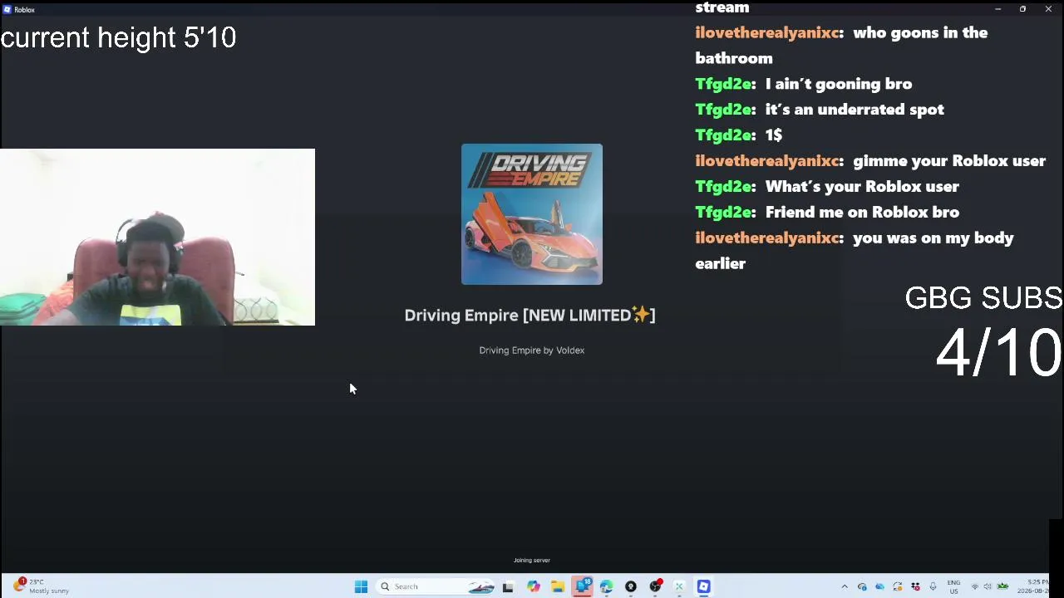Open the taskbar app with 18 badge

[582, 586]
